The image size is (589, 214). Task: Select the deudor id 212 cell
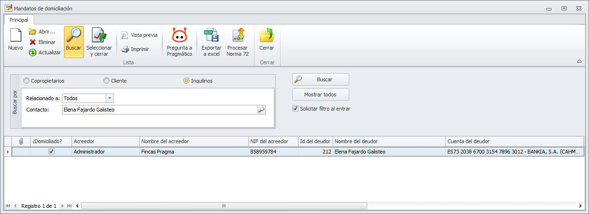coord(315,152)
